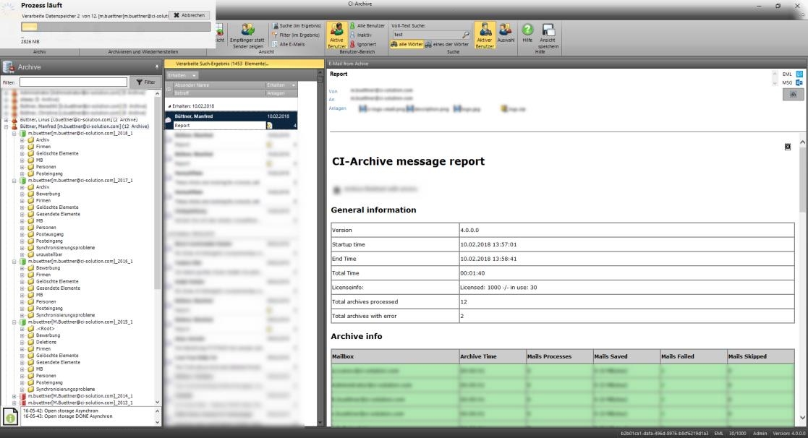The width and height of the screenshot is (808, 438).
Task: Open Suche (im Ergebnis) tool
Action: (x=297, y=26)
